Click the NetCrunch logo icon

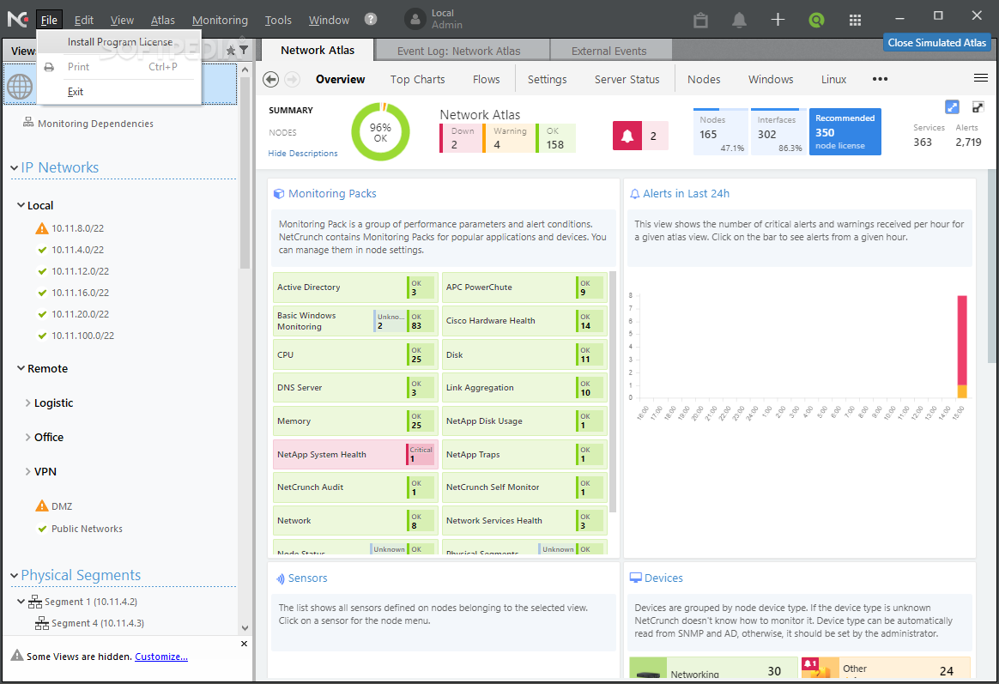pos(17,19)
